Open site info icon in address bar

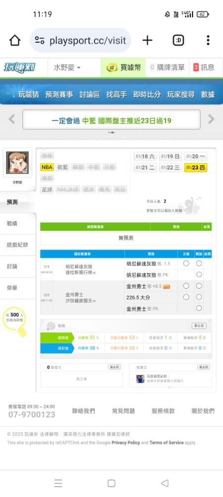tap(40, 40)
